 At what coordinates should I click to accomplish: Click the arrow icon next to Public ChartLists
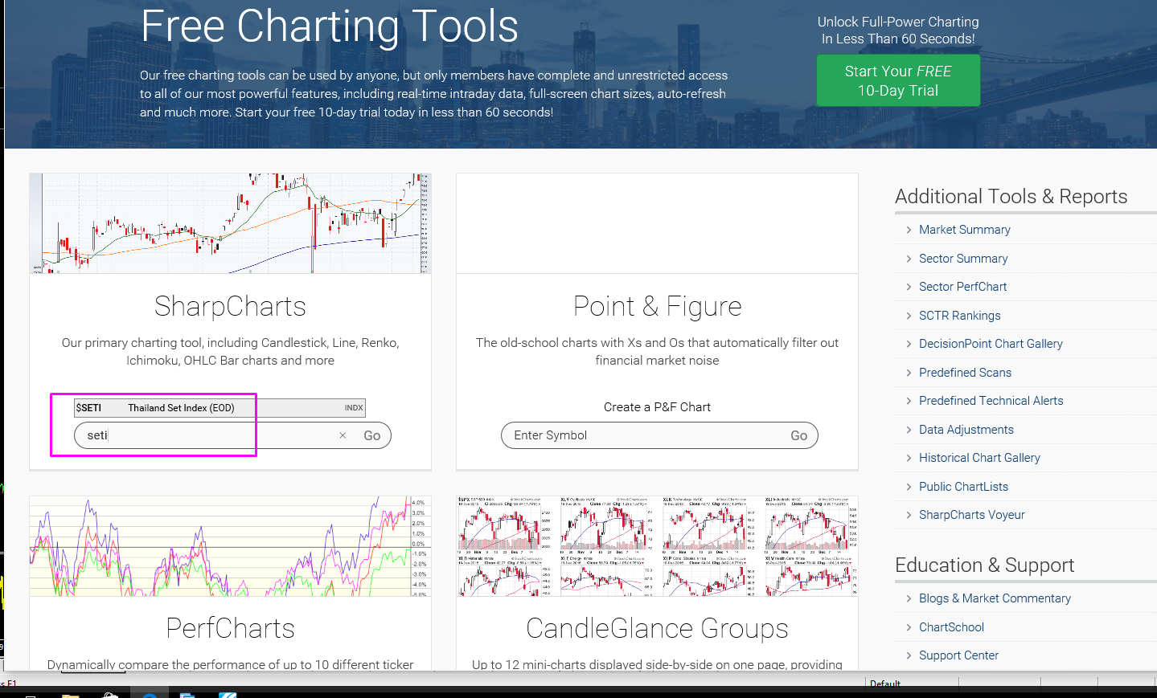coord(909,487)
